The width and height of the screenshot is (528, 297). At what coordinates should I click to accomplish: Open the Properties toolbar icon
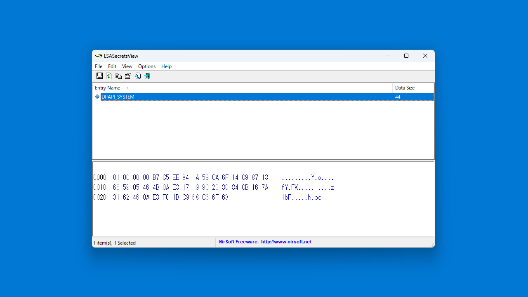tap(128, 76)
